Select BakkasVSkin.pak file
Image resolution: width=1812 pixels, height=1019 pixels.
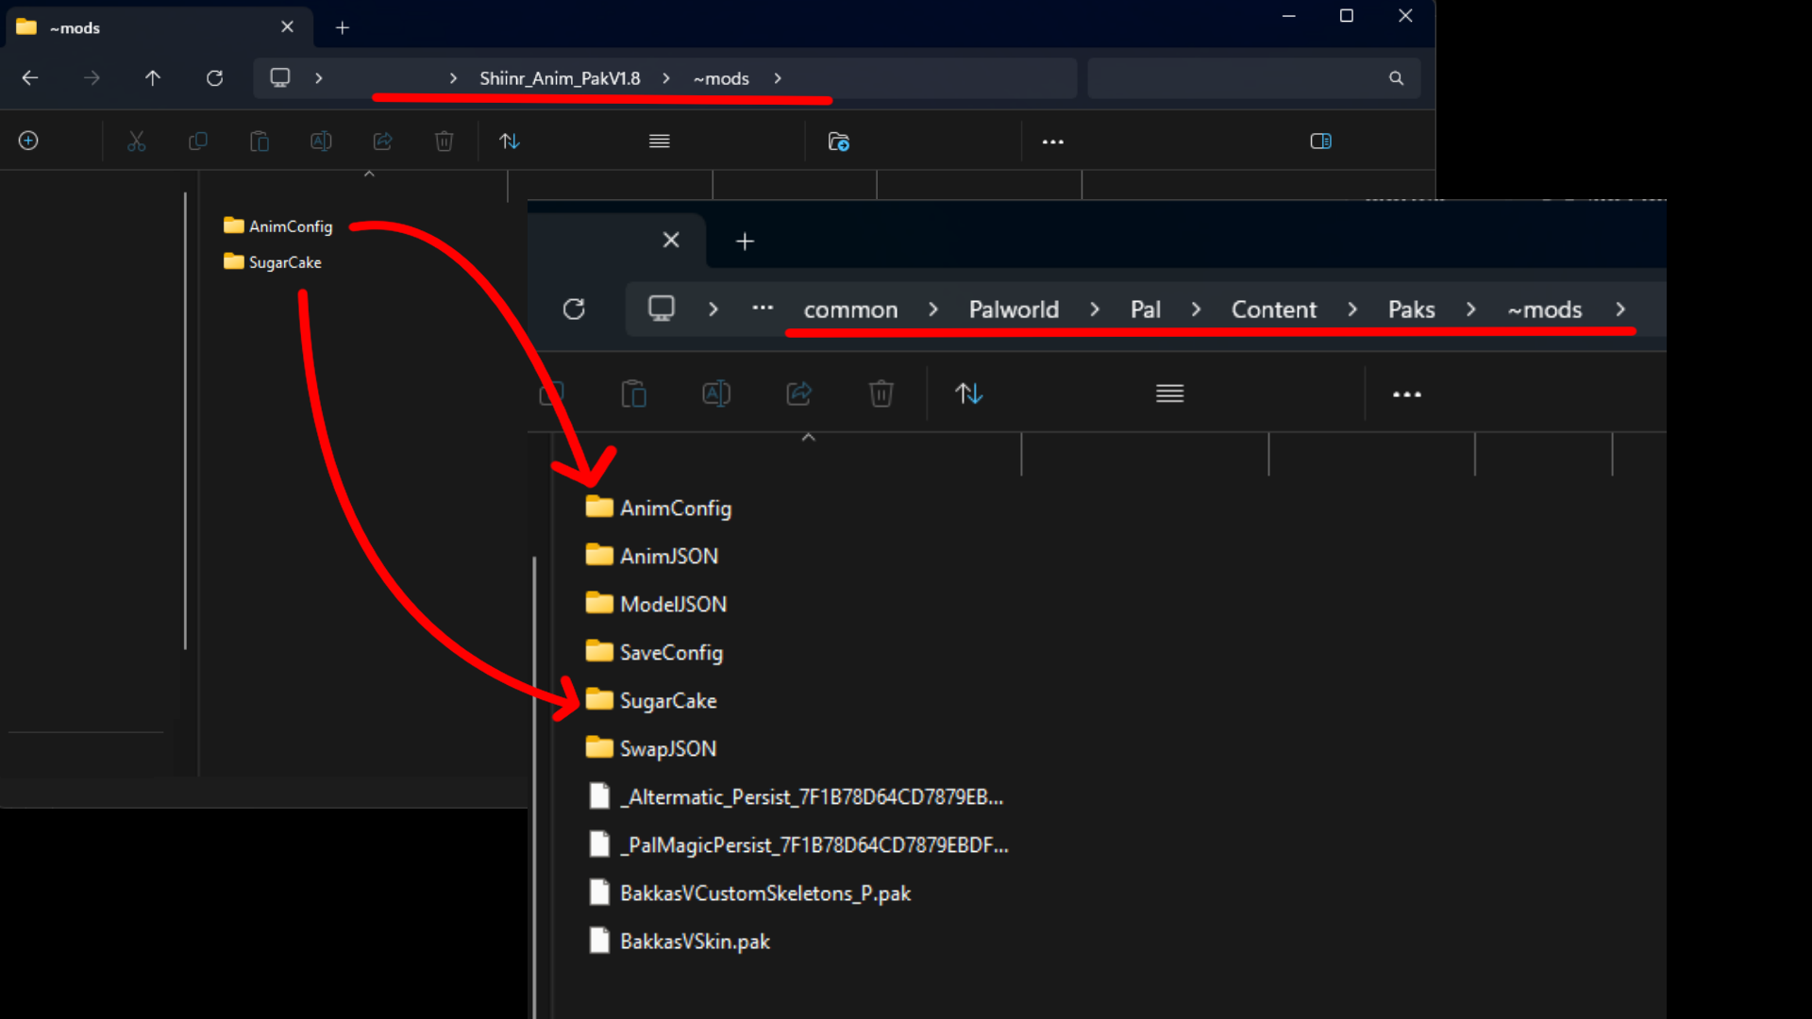679,941
